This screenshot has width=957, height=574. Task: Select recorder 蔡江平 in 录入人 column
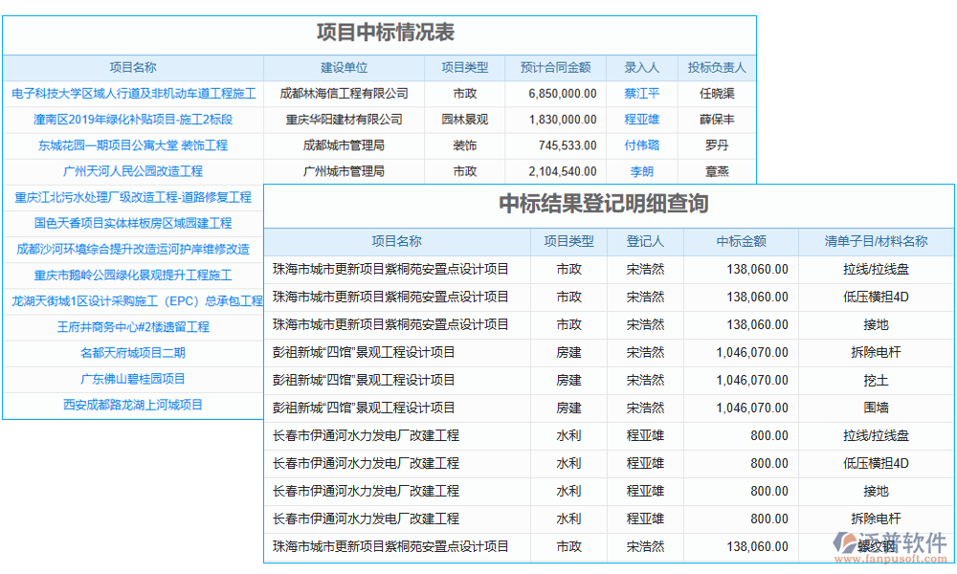coord(642,93)
